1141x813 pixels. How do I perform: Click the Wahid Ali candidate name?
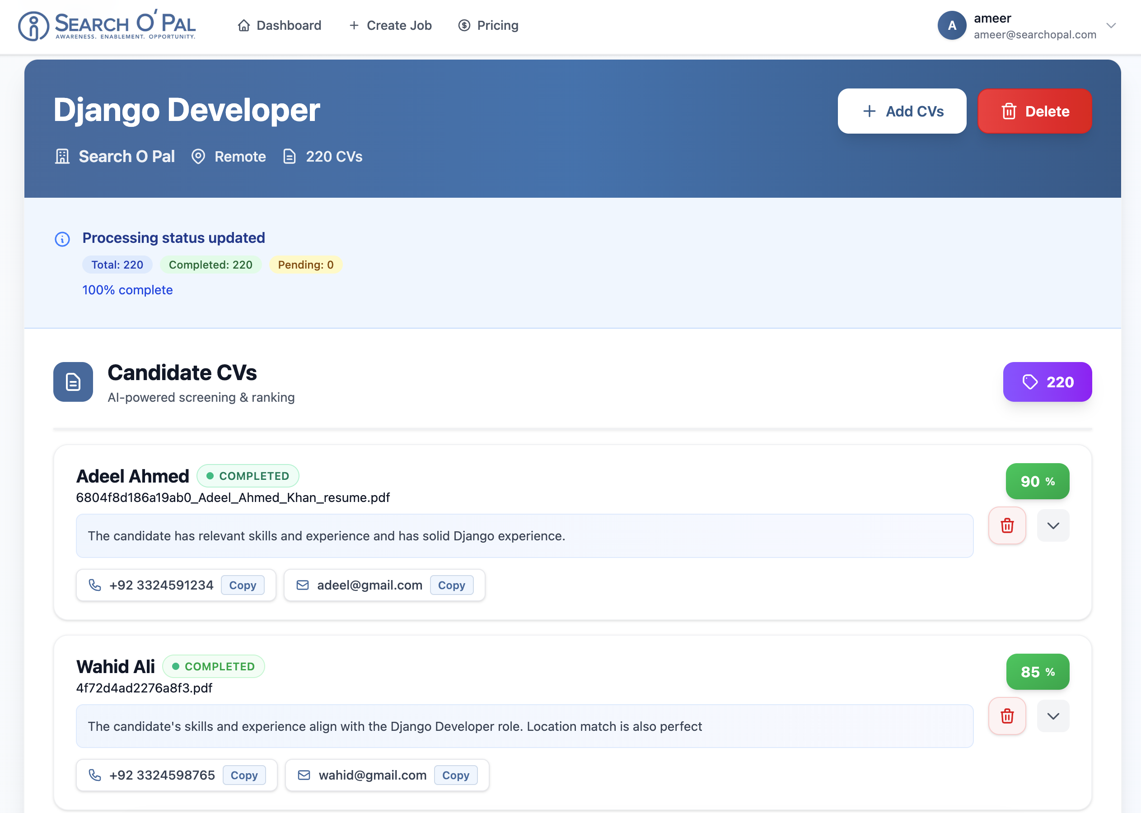[x=116, y=666]
